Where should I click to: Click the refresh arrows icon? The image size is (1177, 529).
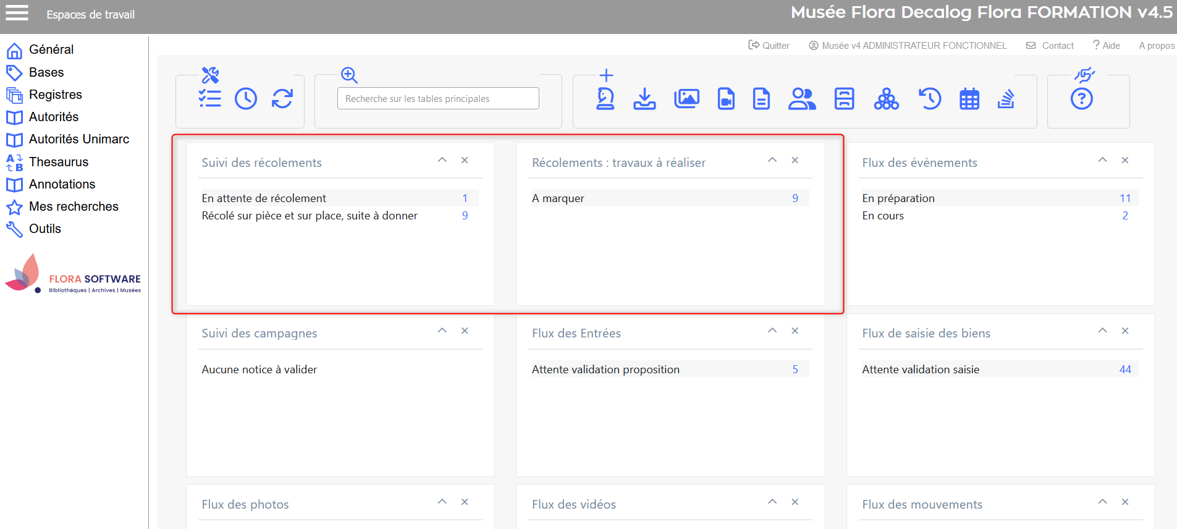[282, 99]
